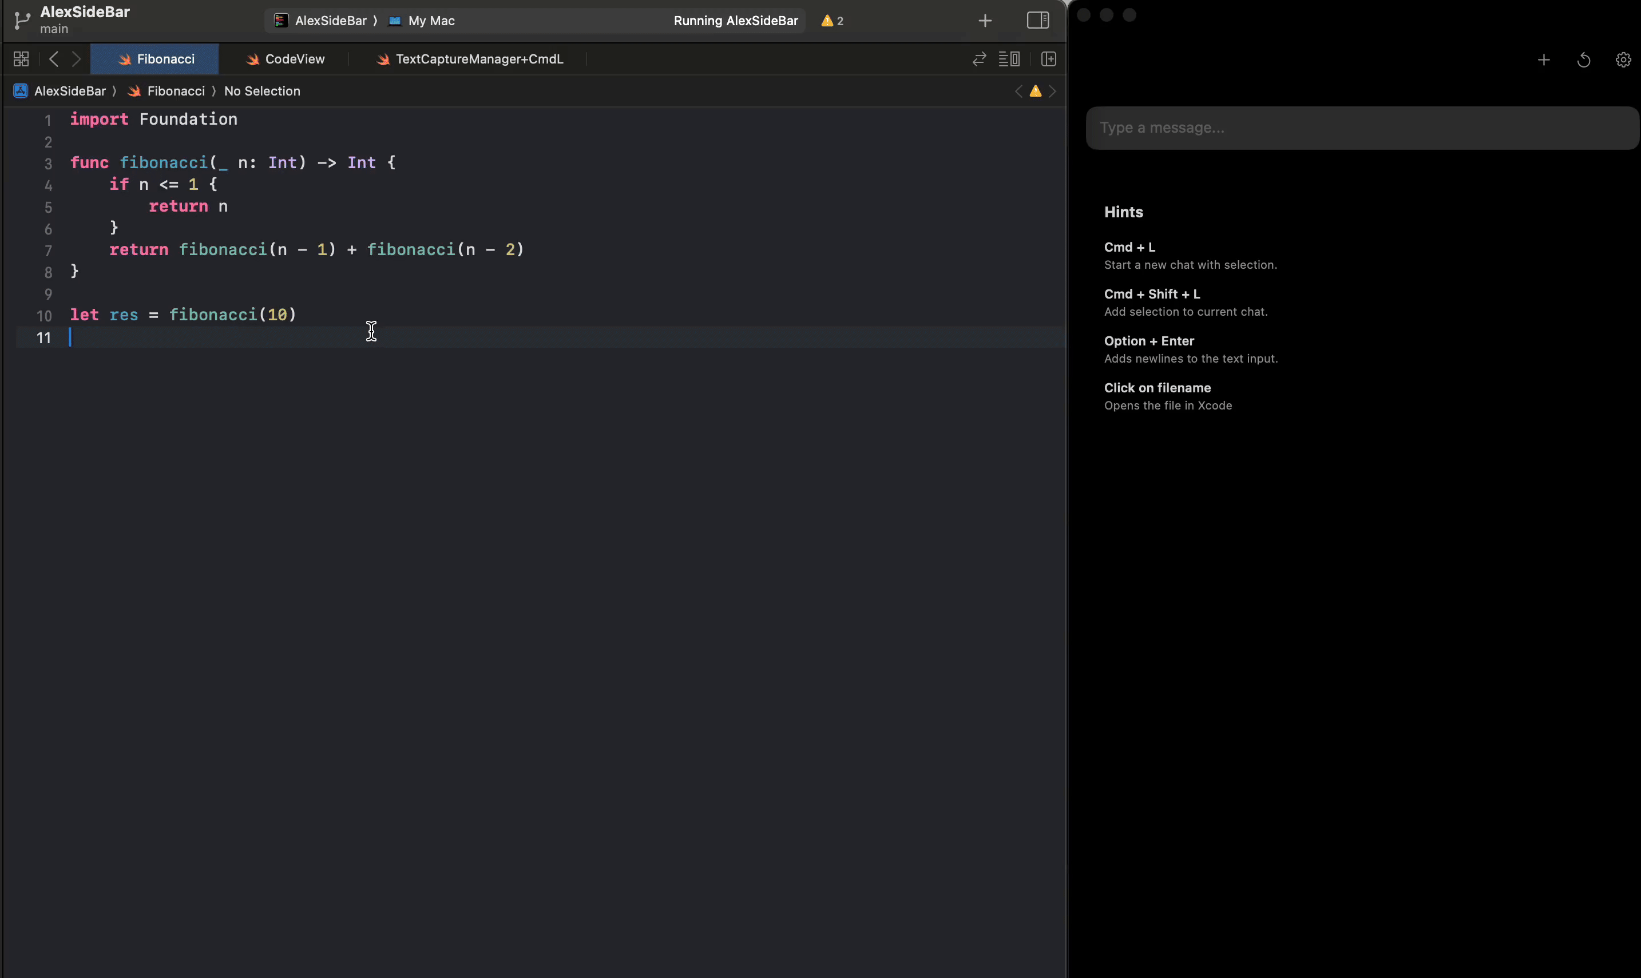Place cursor on import Foundation line
The width and height of the screenshot is (1641, 978).
click(153, 120)
